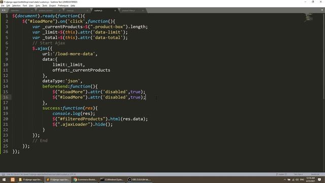
Task: Open the File menu
Action: [x=3, y=6]
